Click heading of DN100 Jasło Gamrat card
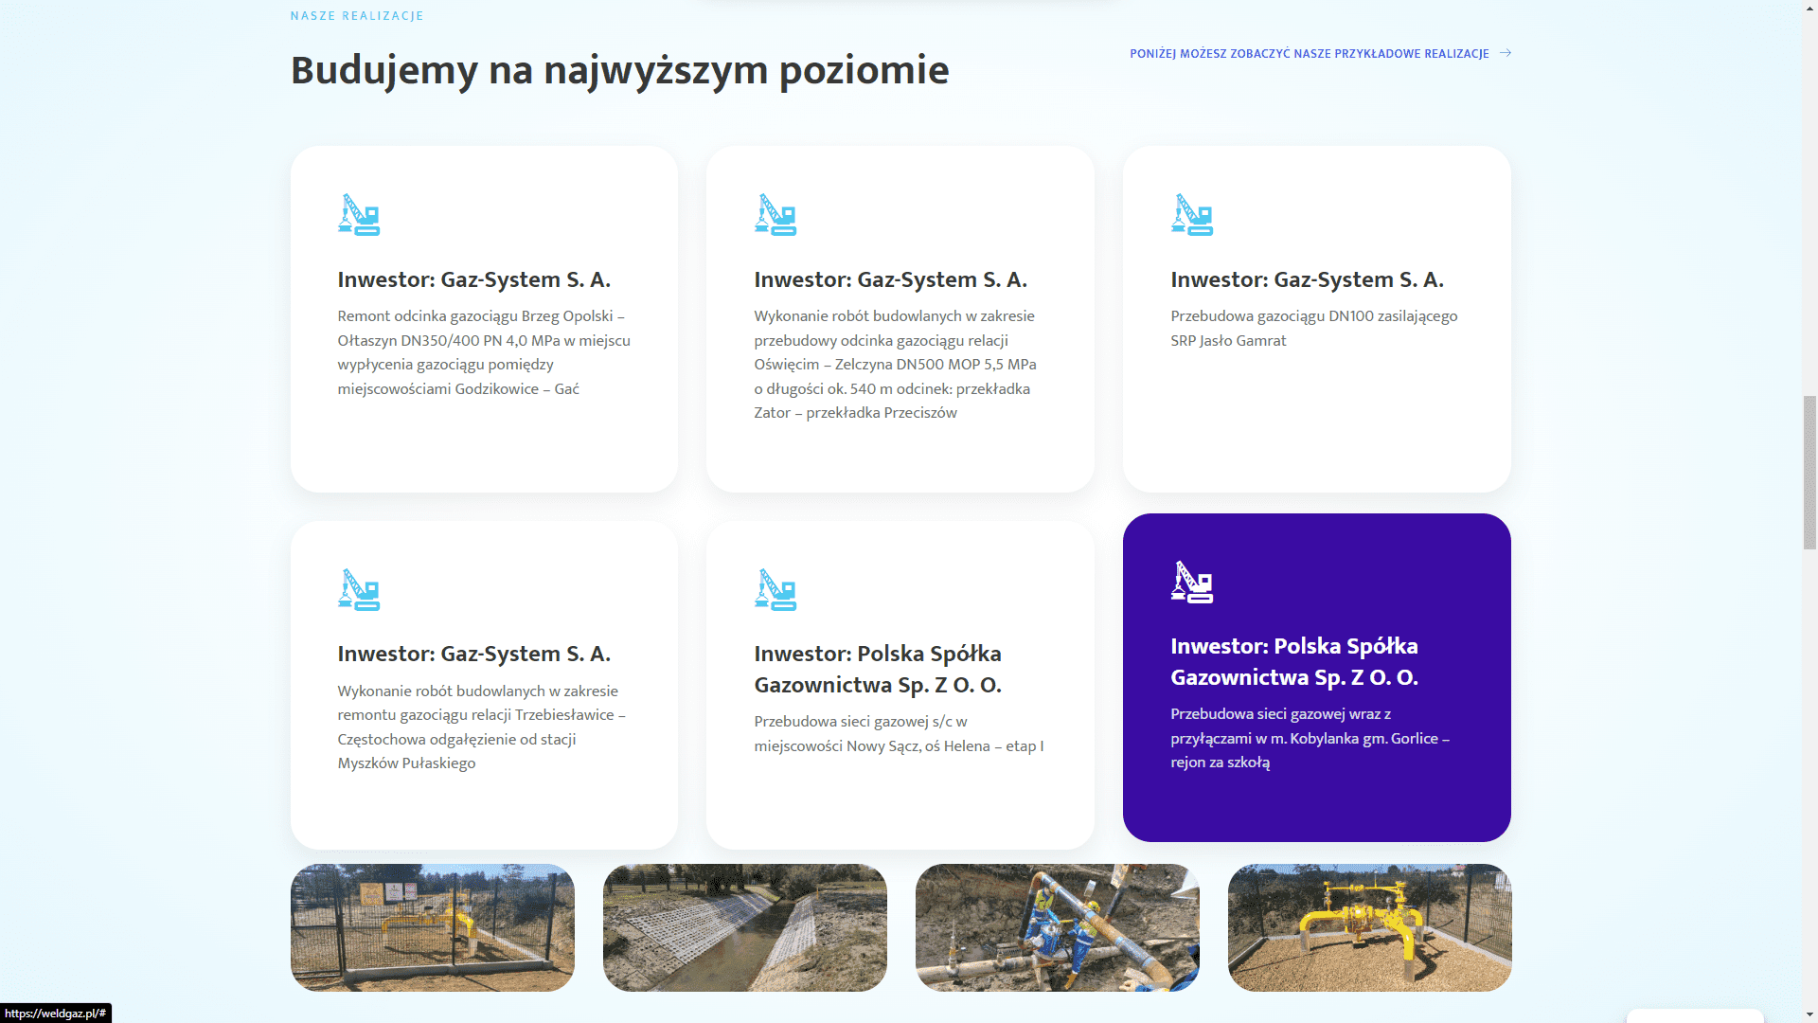The image size is (1818, 1023). pos(1307,279)
